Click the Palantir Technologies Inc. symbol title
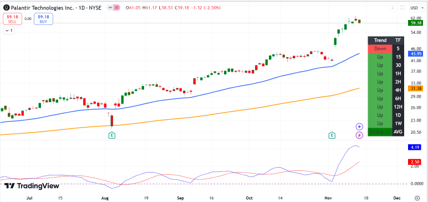Screen dimensions: 428x202 tap(43, 8)
